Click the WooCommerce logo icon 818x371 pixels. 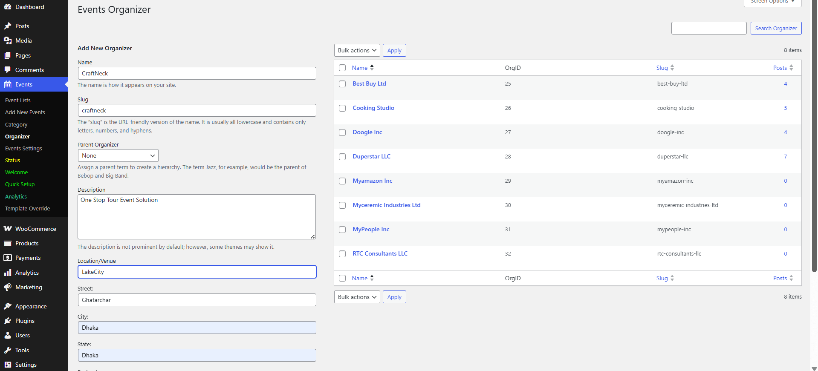click(8, 229)
